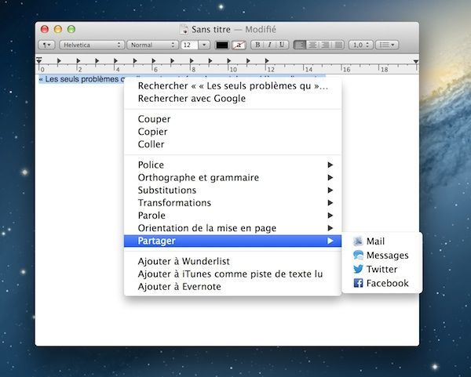Click the Mail icon in share submenu

tap(358, 241)
